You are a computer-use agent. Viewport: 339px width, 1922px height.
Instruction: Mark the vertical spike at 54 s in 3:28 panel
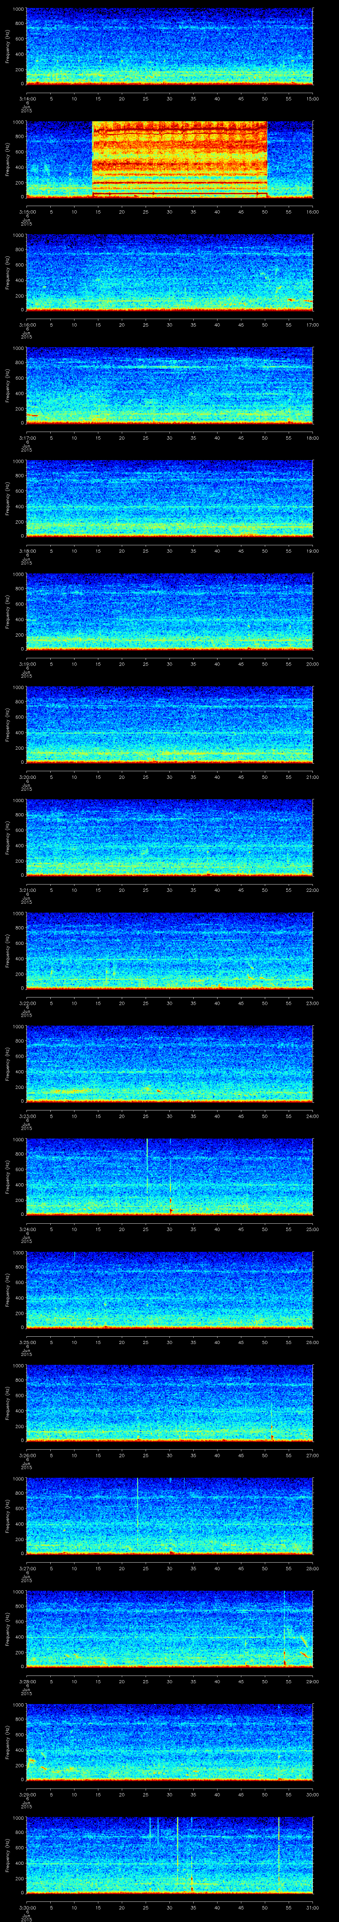tap(285, 1629)
